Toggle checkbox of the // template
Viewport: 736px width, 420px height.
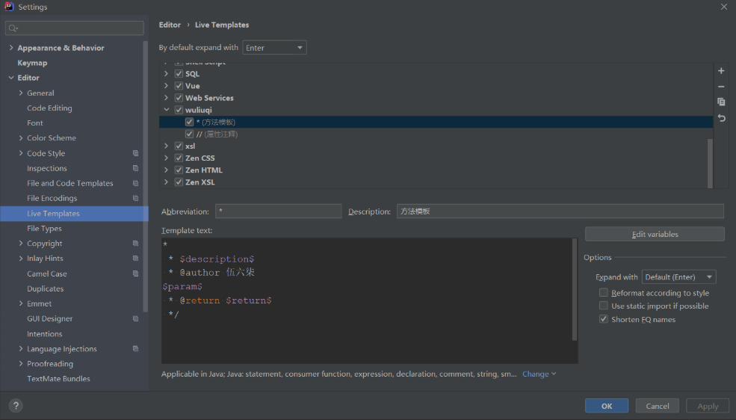tap(189, 135)
